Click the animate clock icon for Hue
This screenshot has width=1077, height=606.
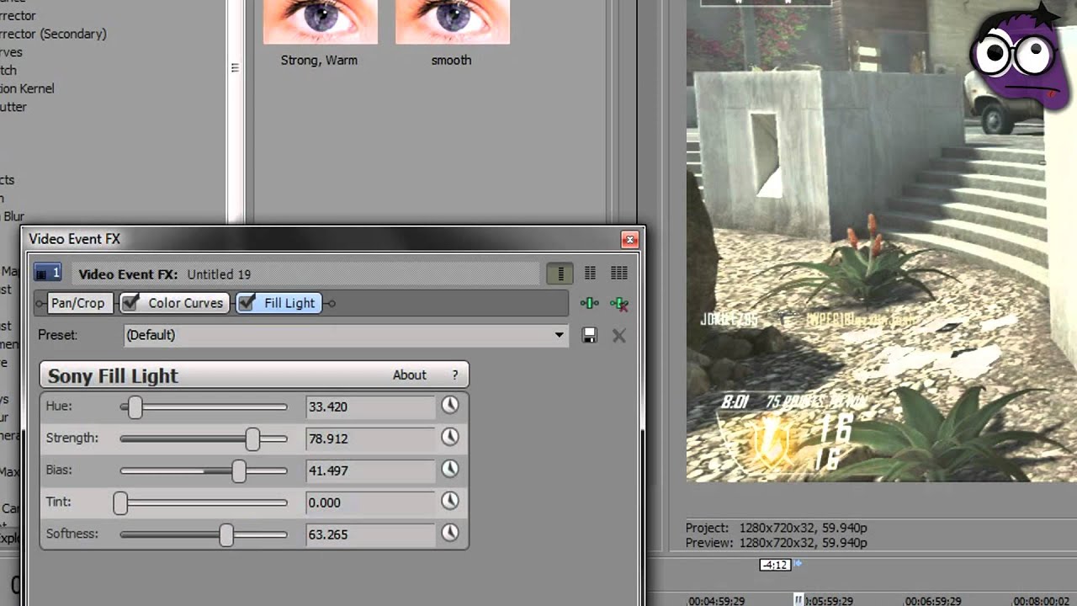click(x=450, y=406)
